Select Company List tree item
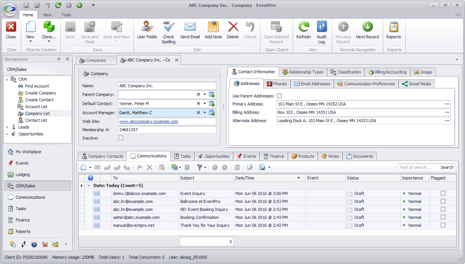Screen dimensions: 465x264 [37, 113]
